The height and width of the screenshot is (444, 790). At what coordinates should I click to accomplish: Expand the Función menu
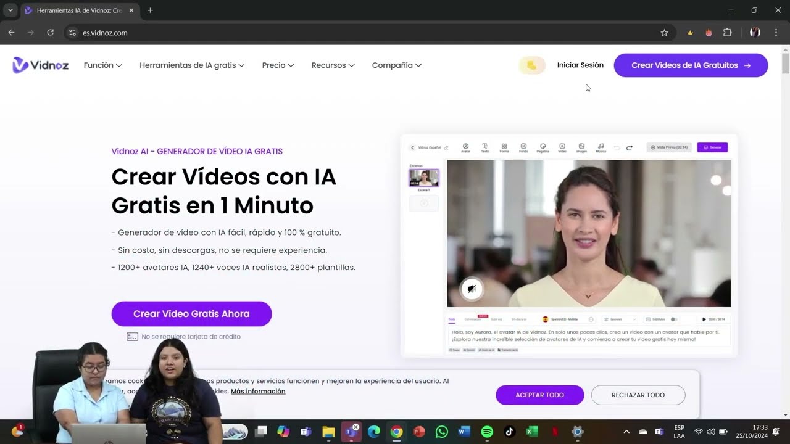[103, 65]
